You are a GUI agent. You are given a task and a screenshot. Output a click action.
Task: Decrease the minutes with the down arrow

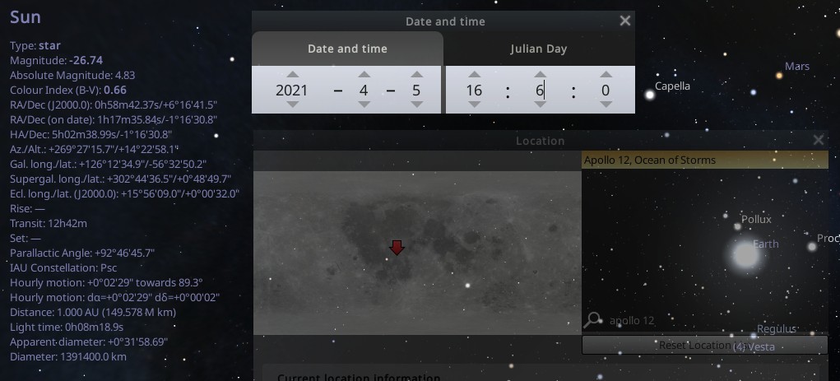point(540,105)
